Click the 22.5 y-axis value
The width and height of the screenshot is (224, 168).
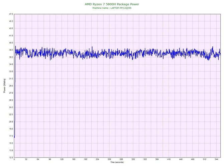click(11, 114)
